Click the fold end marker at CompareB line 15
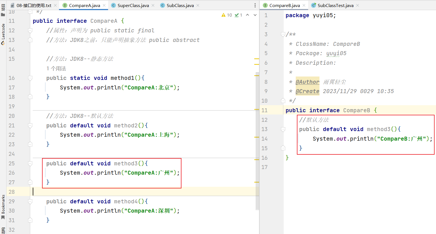 pos(283,148)
